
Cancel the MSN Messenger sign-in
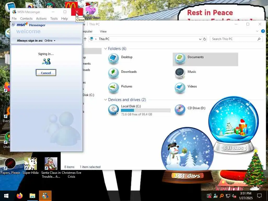pyautogui.click(x=46, y=73)
